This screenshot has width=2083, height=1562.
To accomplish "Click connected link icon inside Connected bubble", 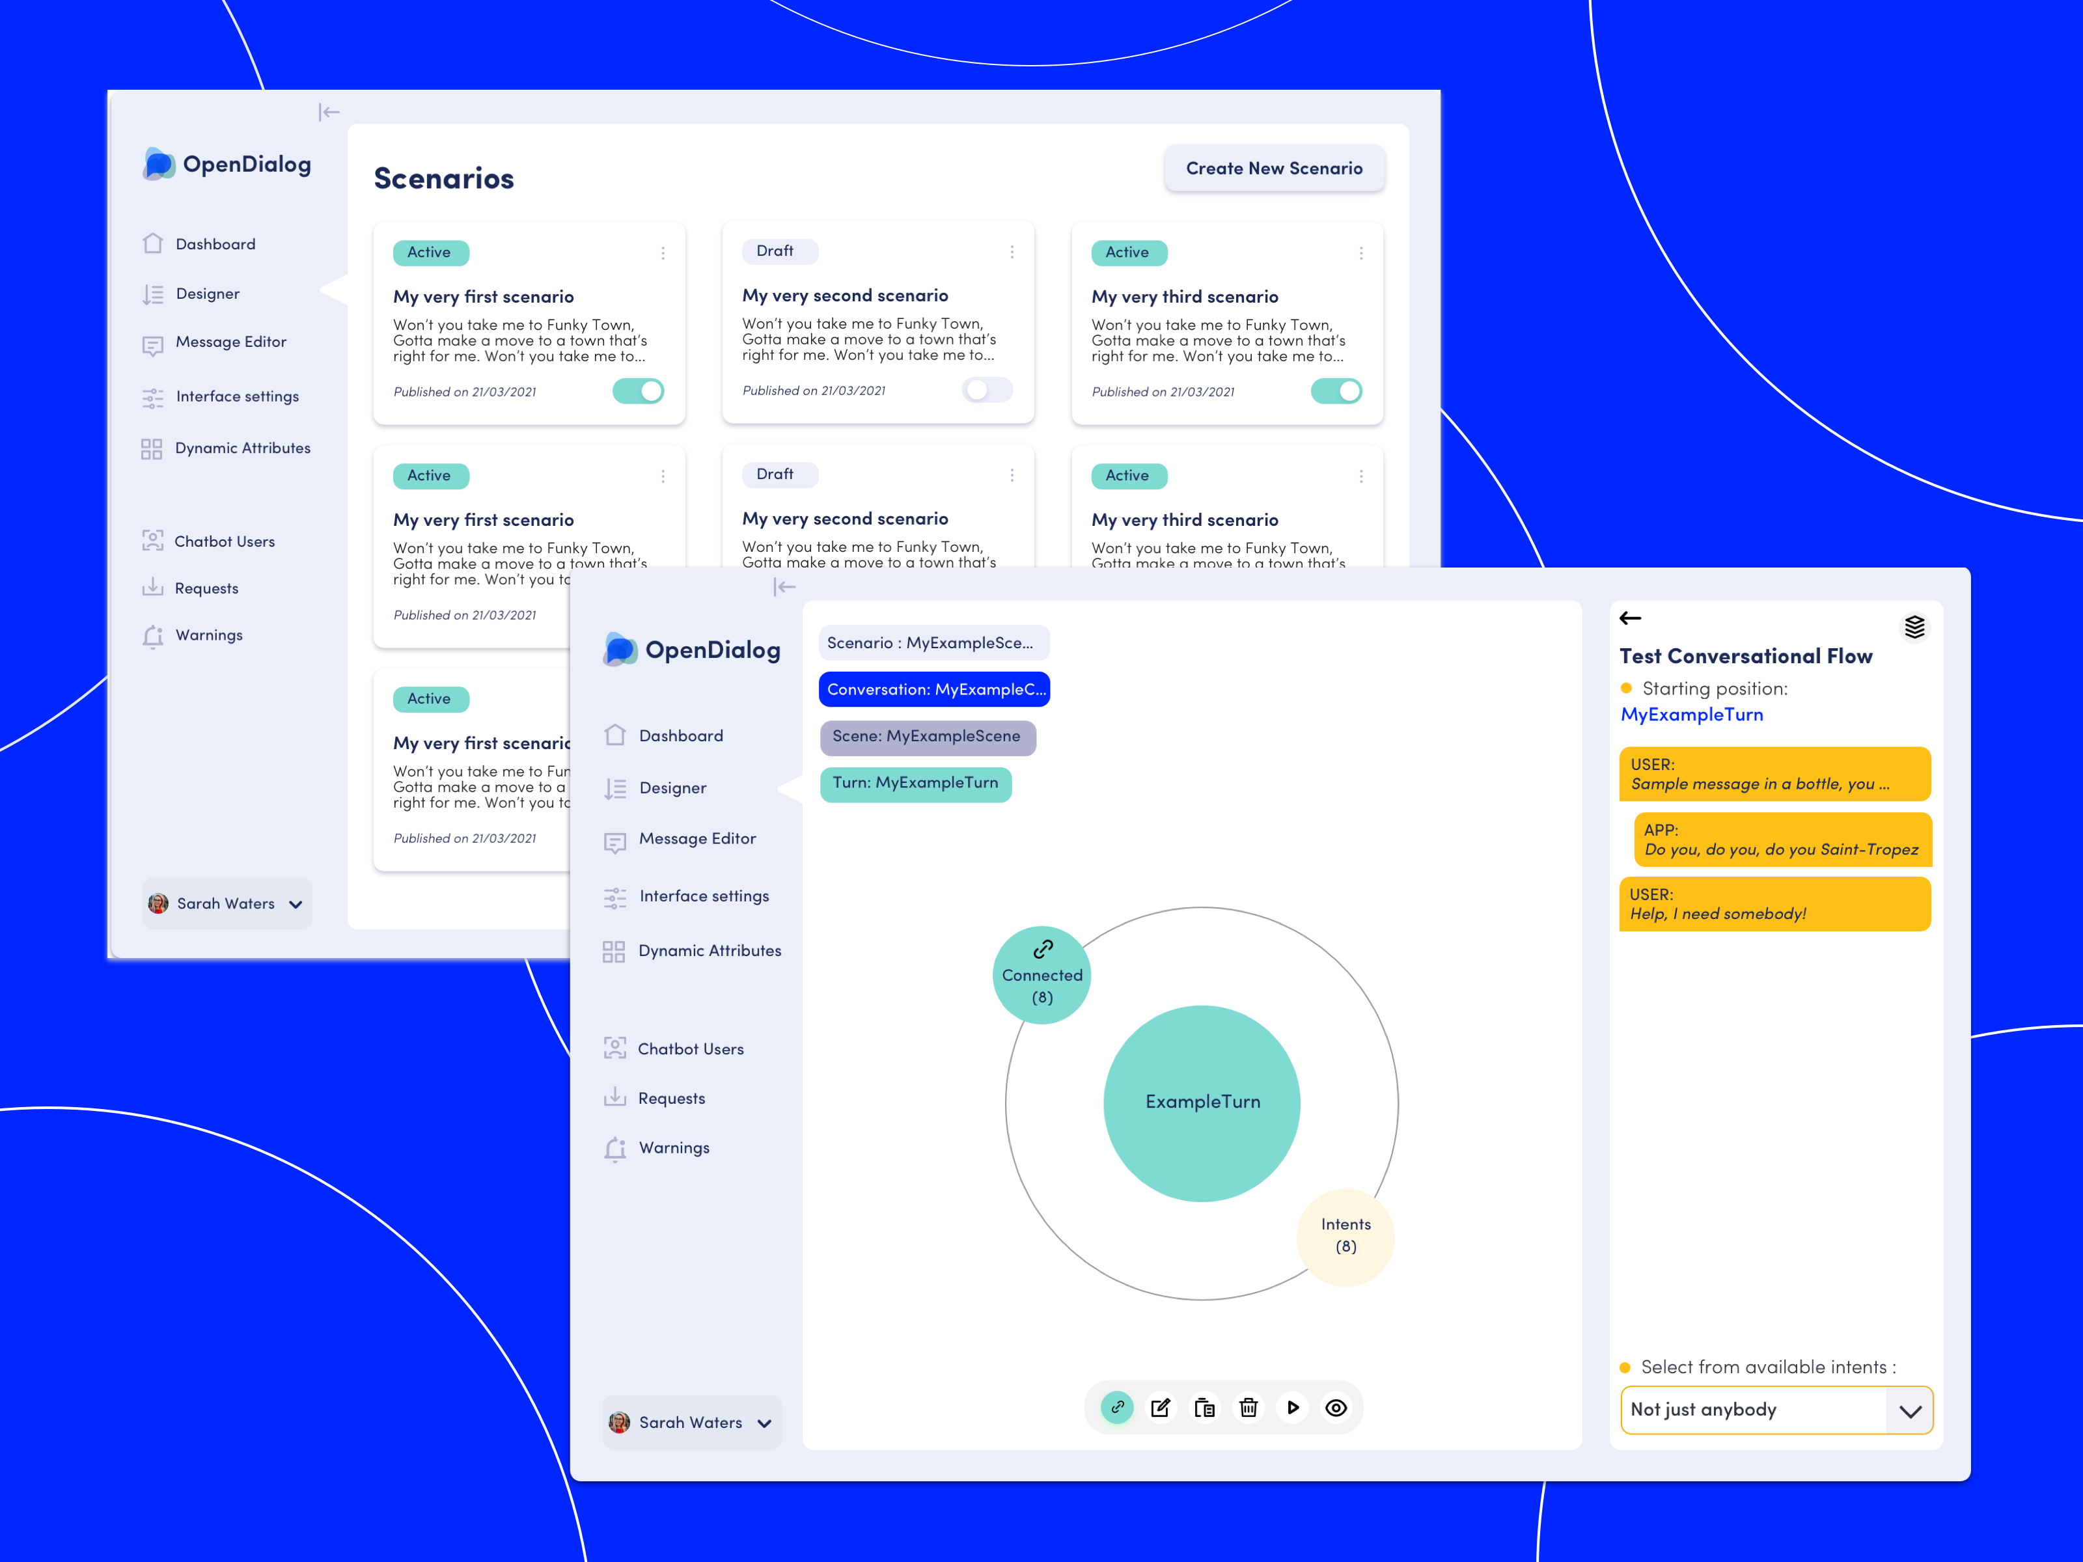I will 1042,949.
